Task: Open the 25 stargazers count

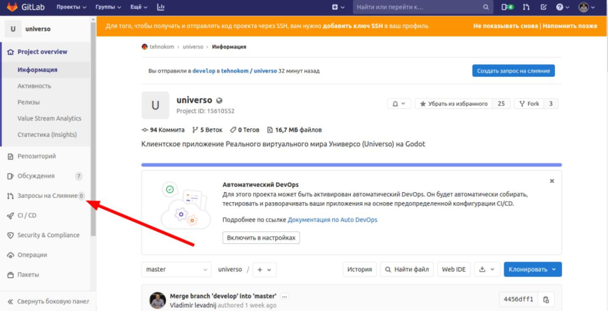Action: point(501,104)
